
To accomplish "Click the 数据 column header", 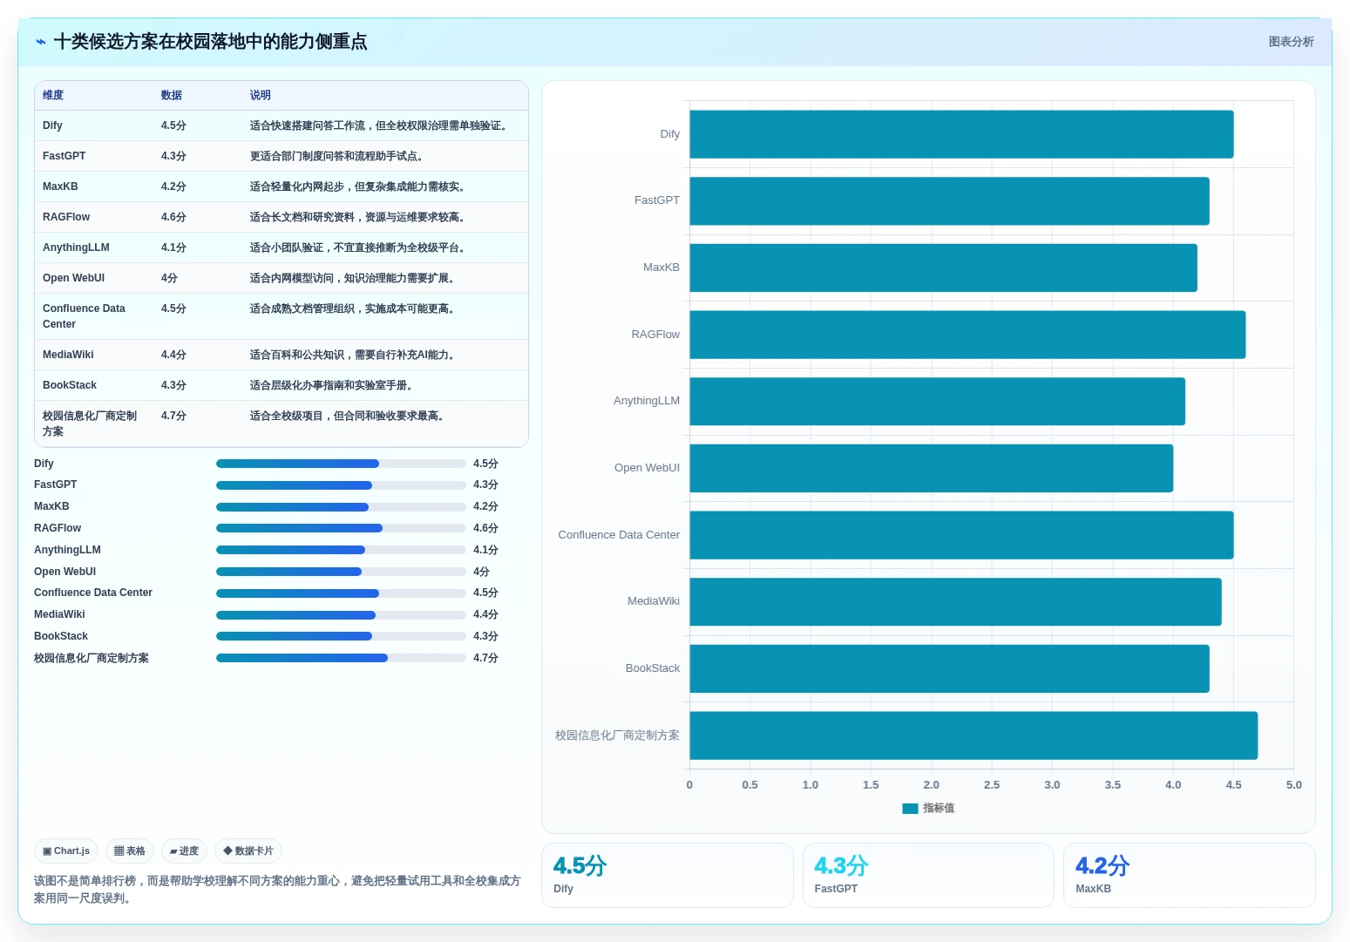I will tap(172, 95).
